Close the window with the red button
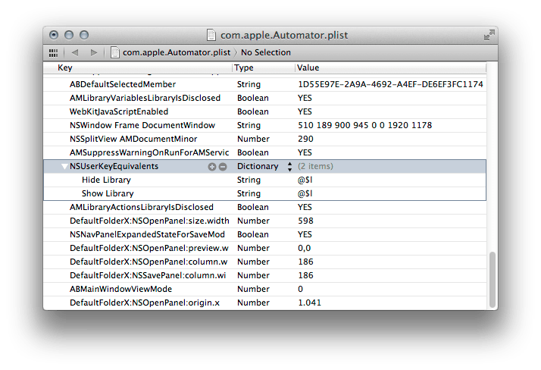 54,35
